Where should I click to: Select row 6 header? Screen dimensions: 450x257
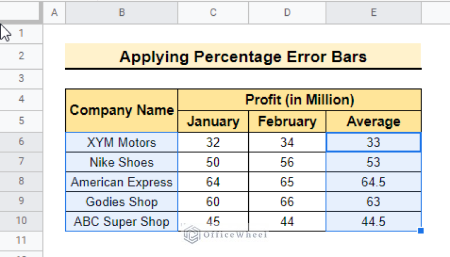[21, 142]
